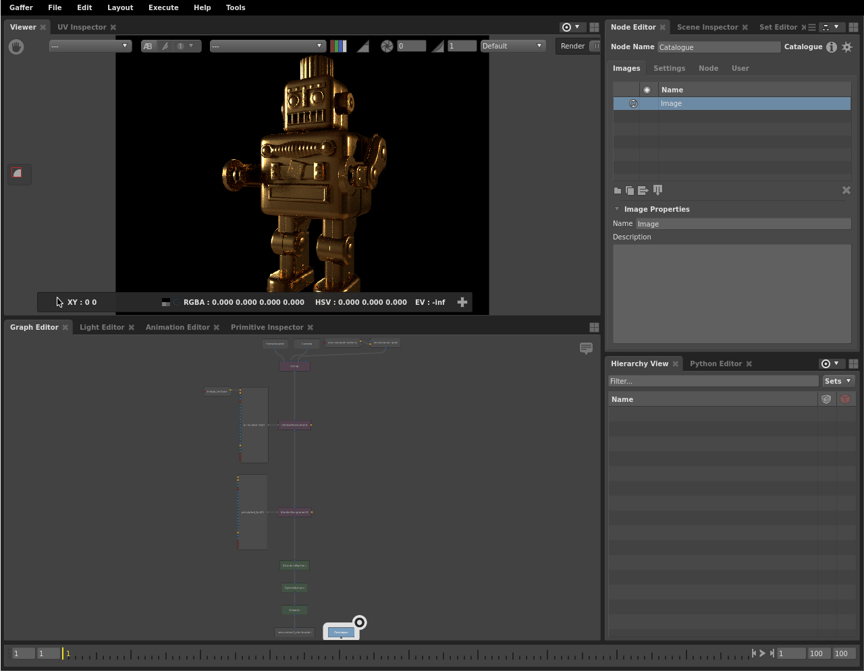This screenshot has width=864, height=671.
Task: Open the node settings gear icon
Action: (847, 47)
